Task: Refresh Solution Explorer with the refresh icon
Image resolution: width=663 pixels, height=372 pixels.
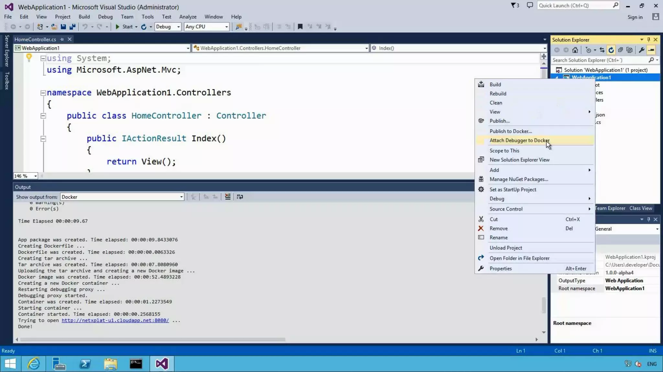Action: tap(611, 50)
